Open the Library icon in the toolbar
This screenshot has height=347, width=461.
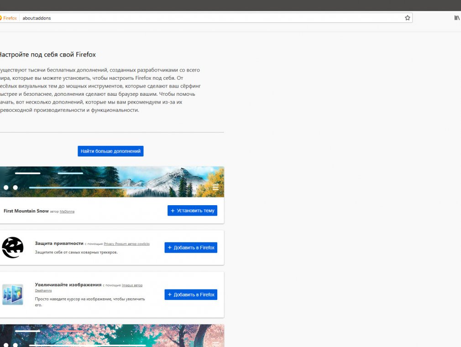[457, 18]
